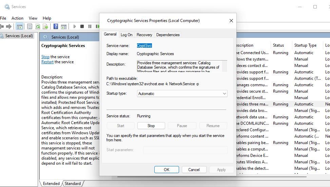Switch to the Log On tab
This screenshot has width=330, height=187.
click(x=127, y=35)
